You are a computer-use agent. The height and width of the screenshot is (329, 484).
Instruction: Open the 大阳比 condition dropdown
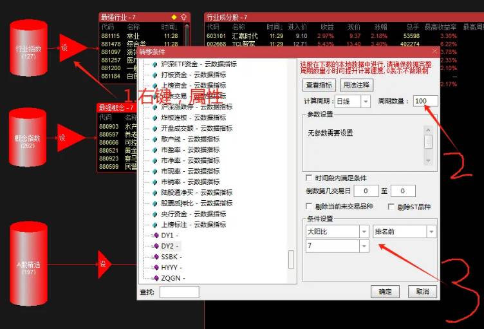click(364, 232)
